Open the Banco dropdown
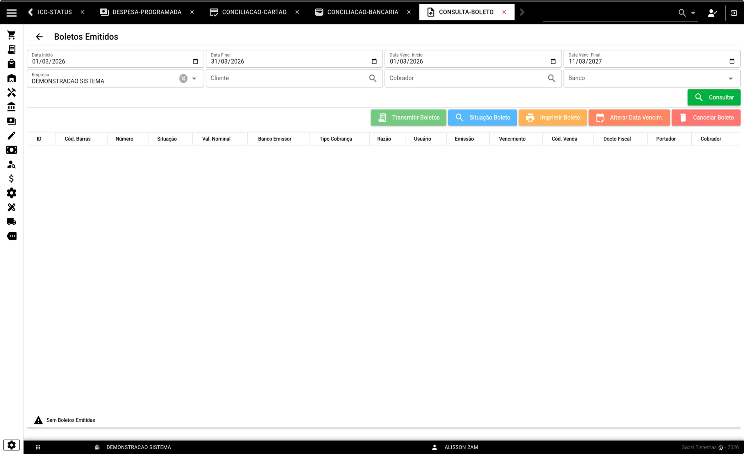The image size is (744, 454). [x=730, y=78]
